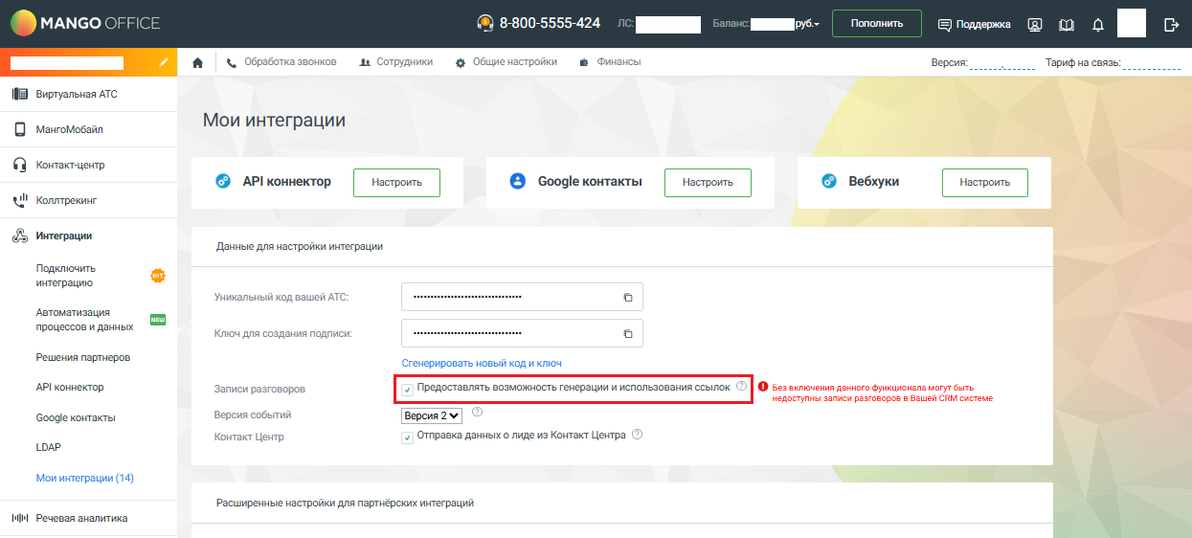Open the knowledge base book icon

pos(1067,25)
